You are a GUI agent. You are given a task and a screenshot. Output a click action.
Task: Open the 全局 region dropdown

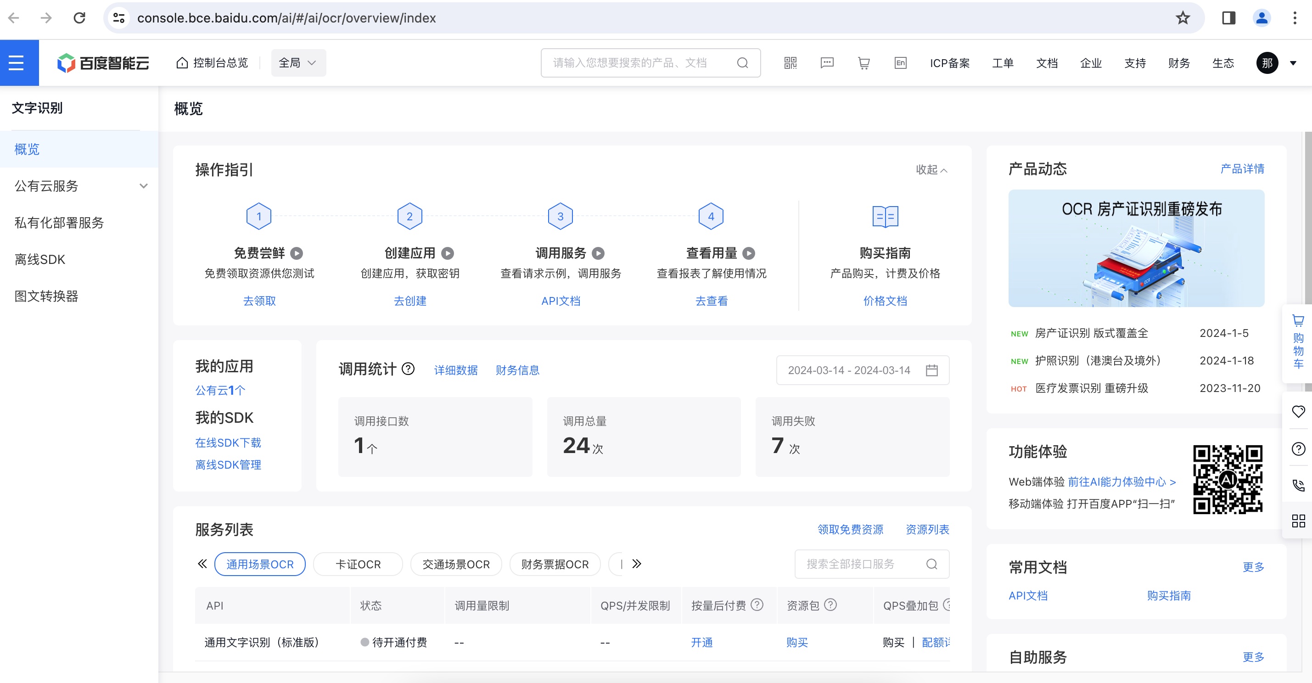pyautogui.click(x=298, y=62)
